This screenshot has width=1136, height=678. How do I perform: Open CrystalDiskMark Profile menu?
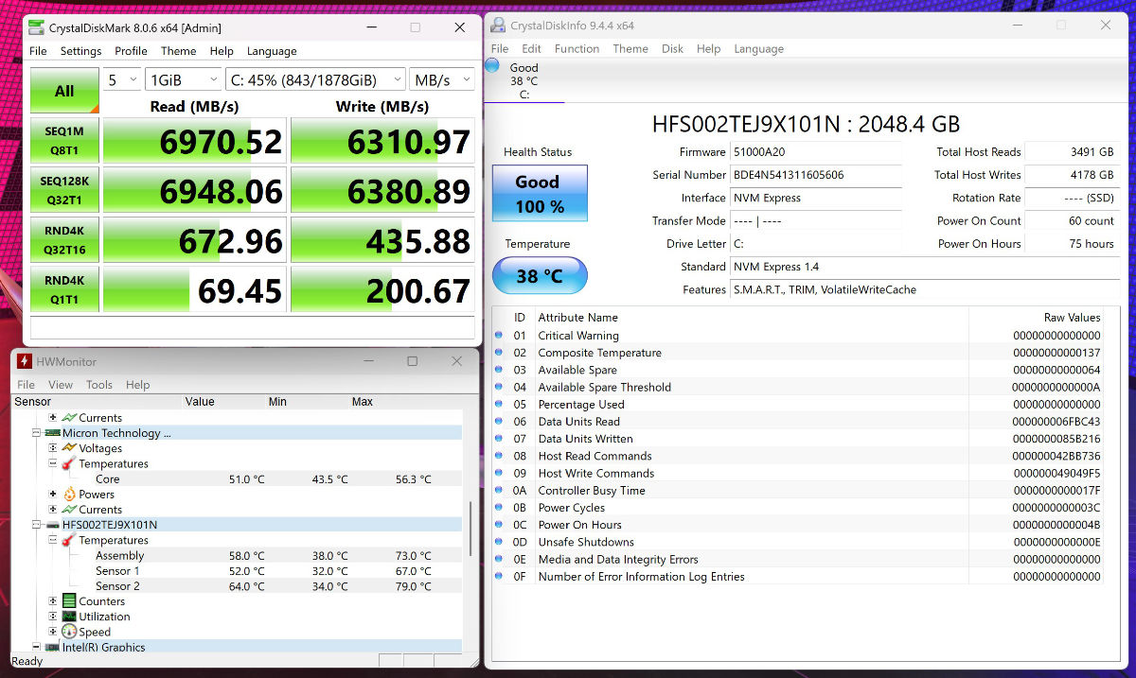[132, 51]
